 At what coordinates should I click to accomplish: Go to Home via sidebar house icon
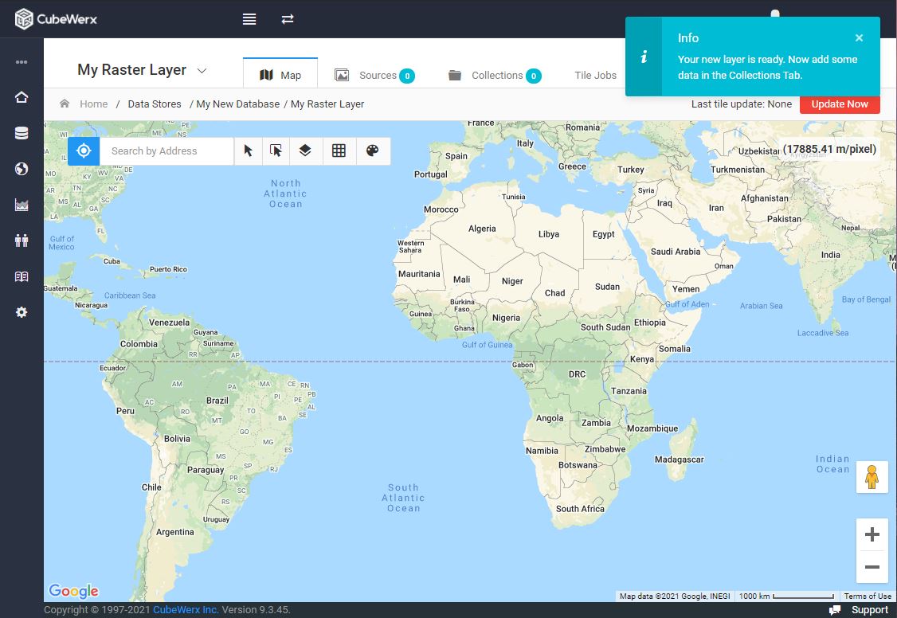(x=22, y=97)
